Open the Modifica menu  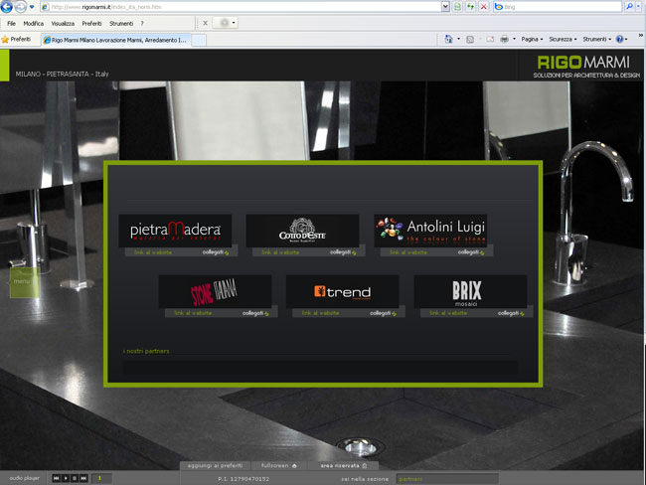34,24
